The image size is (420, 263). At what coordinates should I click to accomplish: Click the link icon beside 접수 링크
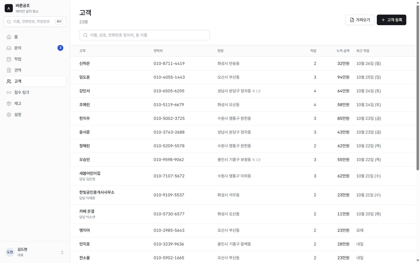[9, 92]
